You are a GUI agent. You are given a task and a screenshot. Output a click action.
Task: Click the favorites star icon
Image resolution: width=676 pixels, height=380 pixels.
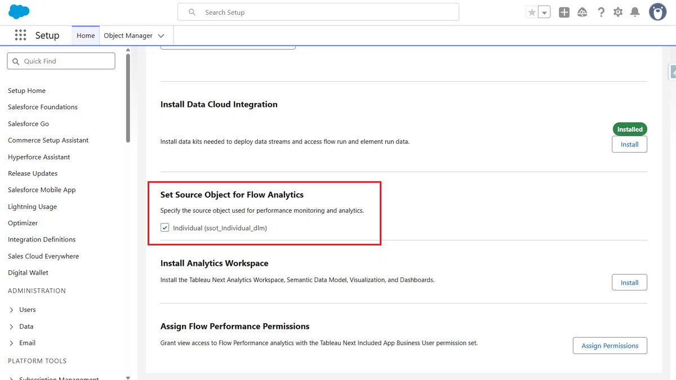pos(532,12)
